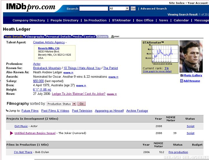Click the Script status for Batman Sequel
Viewport: 209px width, 160px height.
(x=190, y=133)
